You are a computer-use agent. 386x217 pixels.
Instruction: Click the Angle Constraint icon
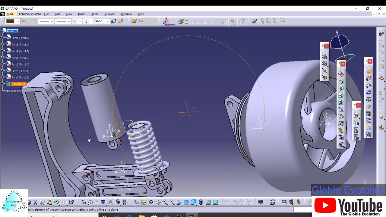tap(369, 92)
